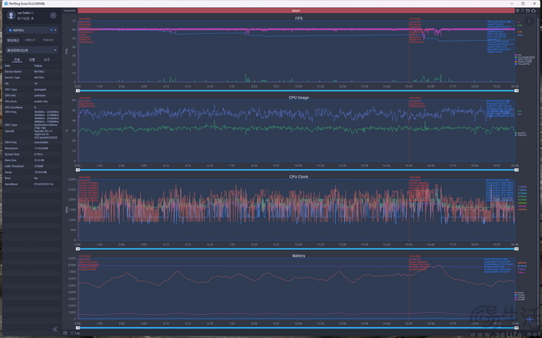Viewport: 542px width, 338px height.
Task: Click the CPU Usage chart right range handle
Action: click(x=517, y=170)
